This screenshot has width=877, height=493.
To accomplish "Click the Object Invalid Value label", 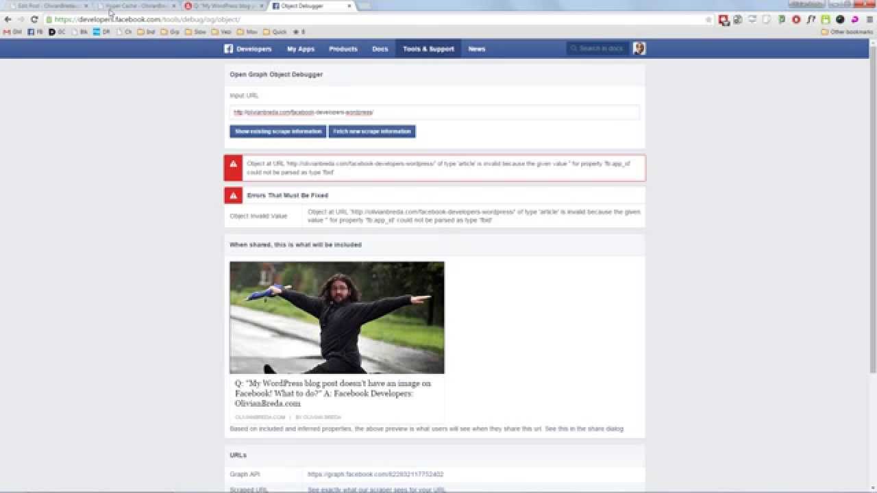I will pyautogui.click(x=258, y=216).
